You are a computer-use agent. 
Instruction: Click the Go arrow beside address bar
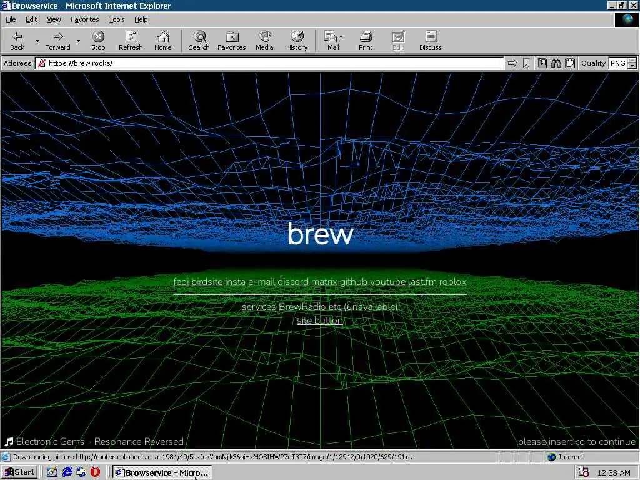coord(512,63)
